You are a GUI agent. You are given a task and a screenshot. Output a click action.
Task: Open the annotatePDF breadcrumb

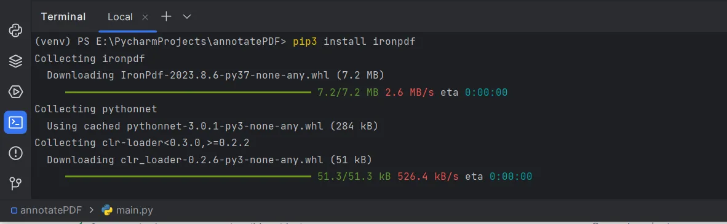[51, 210]
